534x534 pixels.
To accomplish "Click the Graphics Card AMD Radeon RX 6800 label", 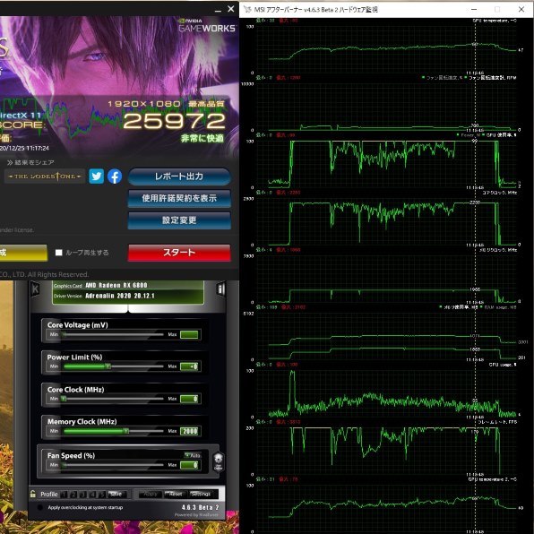I will coord(100,286).
